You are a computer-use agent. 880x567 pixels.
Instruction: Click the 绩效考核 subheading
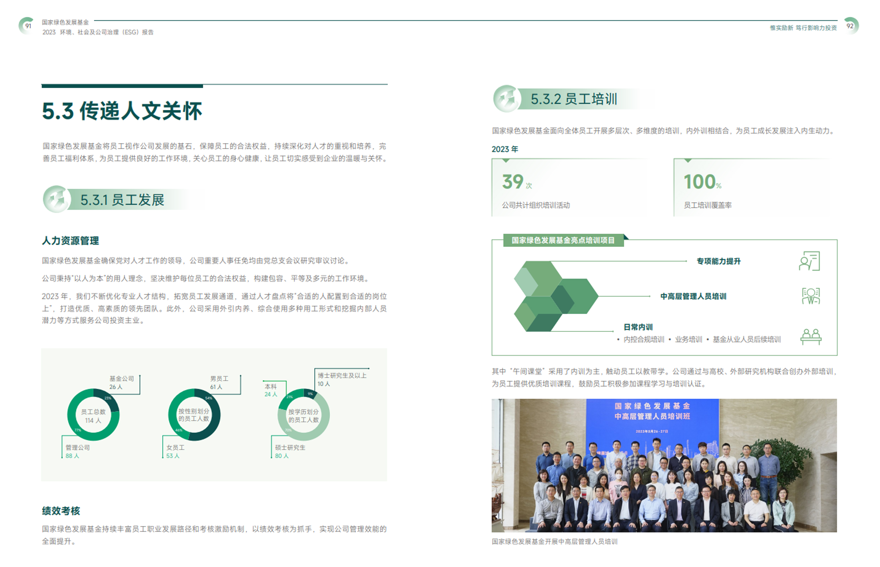tap(61, 511)
